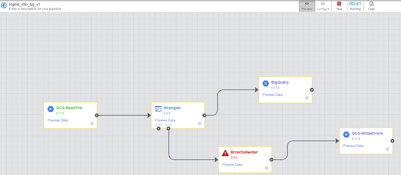Click the output port of ErrorCollector node
The height and width of the screenshot is (175, 401).
pyautogui.click(x=271, y=160)
